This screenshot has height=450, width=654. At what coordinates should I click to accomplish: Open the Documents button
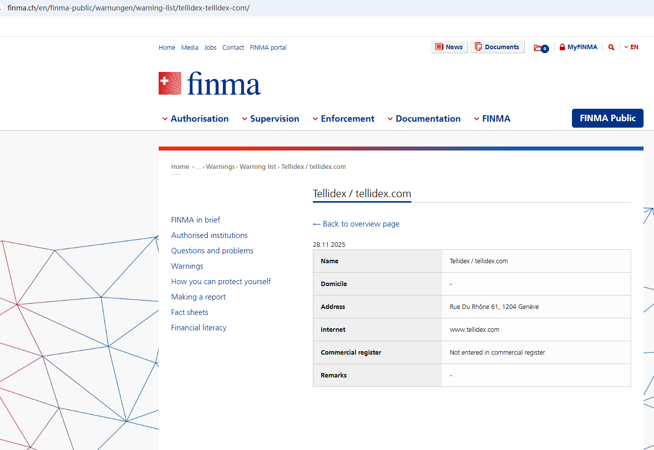[497, 47]
